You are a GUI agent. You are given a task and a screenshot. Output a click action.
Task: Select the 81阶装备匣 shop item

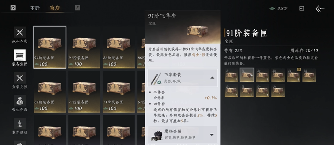pos(50,91)
